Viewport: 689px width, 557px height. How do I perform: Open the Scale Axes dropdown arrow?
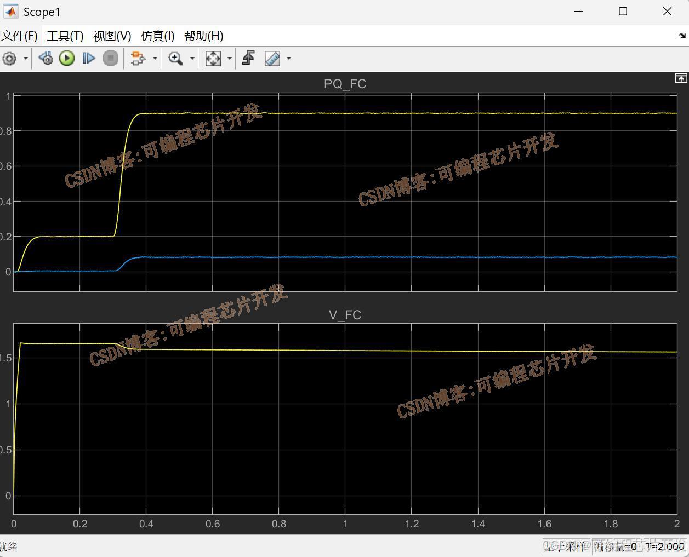point(230,58)
